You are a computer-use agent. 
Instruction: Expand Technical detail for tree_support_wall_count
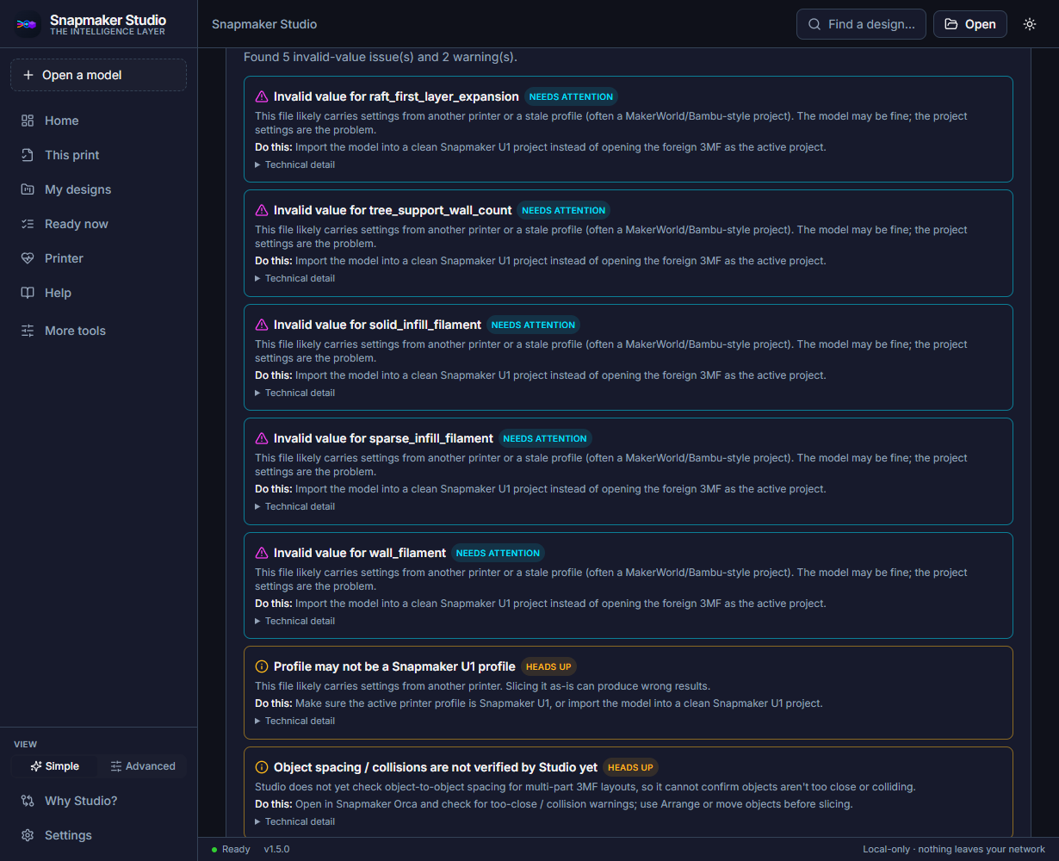[295, 278]
